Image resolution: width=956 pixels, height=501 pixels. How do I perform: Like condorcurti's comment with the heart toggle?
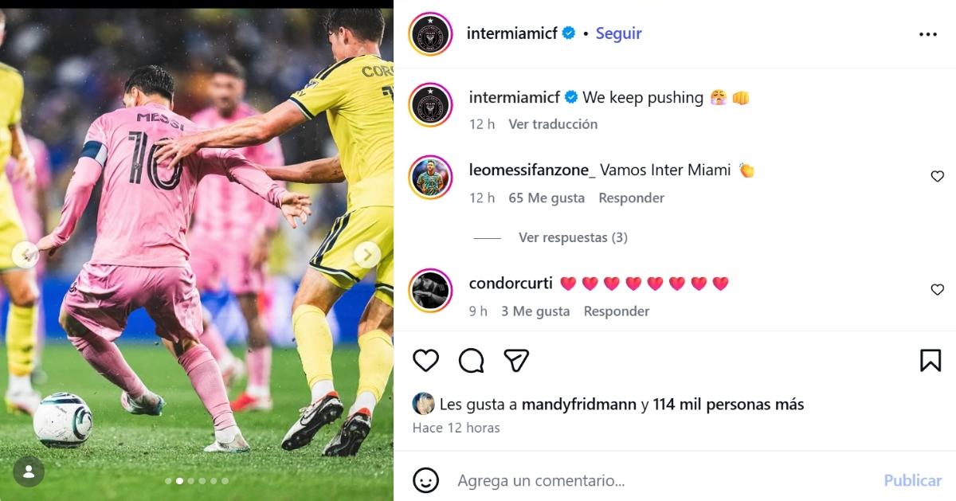pyautogui.click(x=938, y=289)
